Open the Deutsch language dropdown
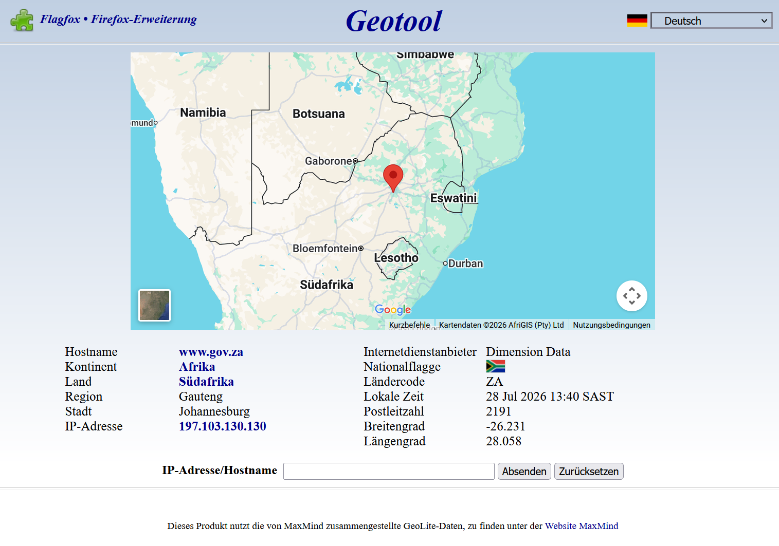Image resolution: width=779 pixels, height=546 pixels. coord(711,21)
